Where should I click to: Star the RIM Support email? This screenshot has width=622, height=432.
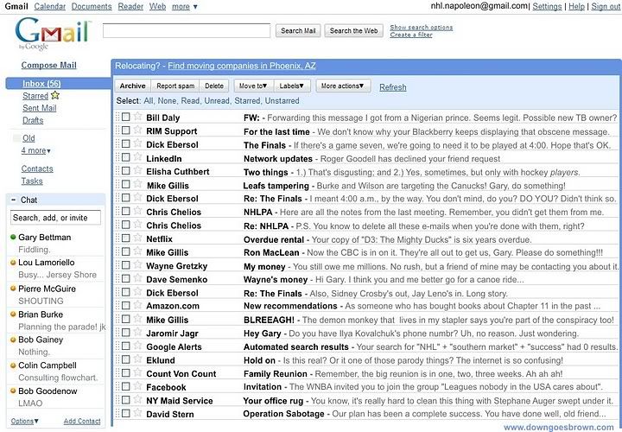point(137,130)
